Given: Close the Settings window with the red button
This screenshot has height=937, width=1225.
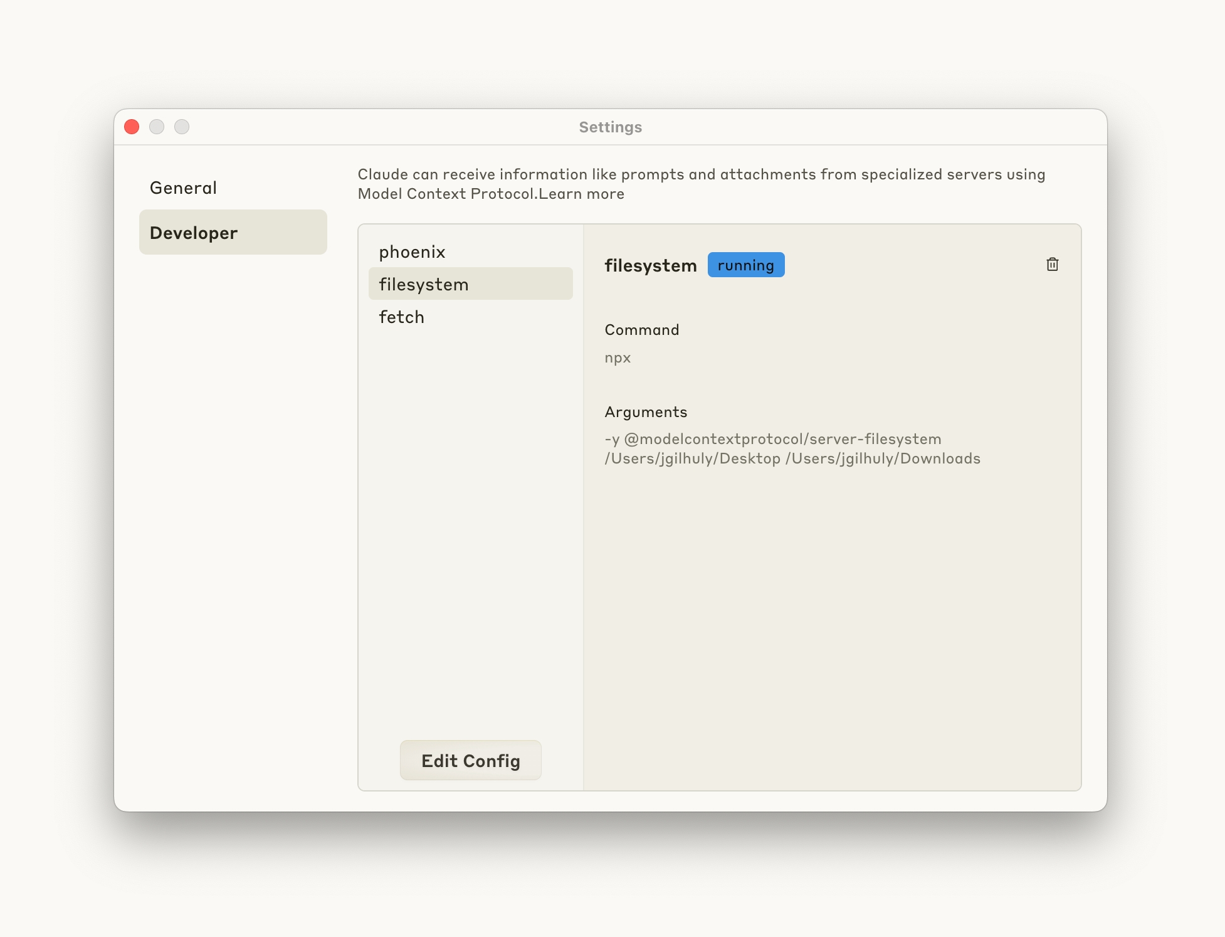Looking at the screenshot, I should [x=132, y=127].
